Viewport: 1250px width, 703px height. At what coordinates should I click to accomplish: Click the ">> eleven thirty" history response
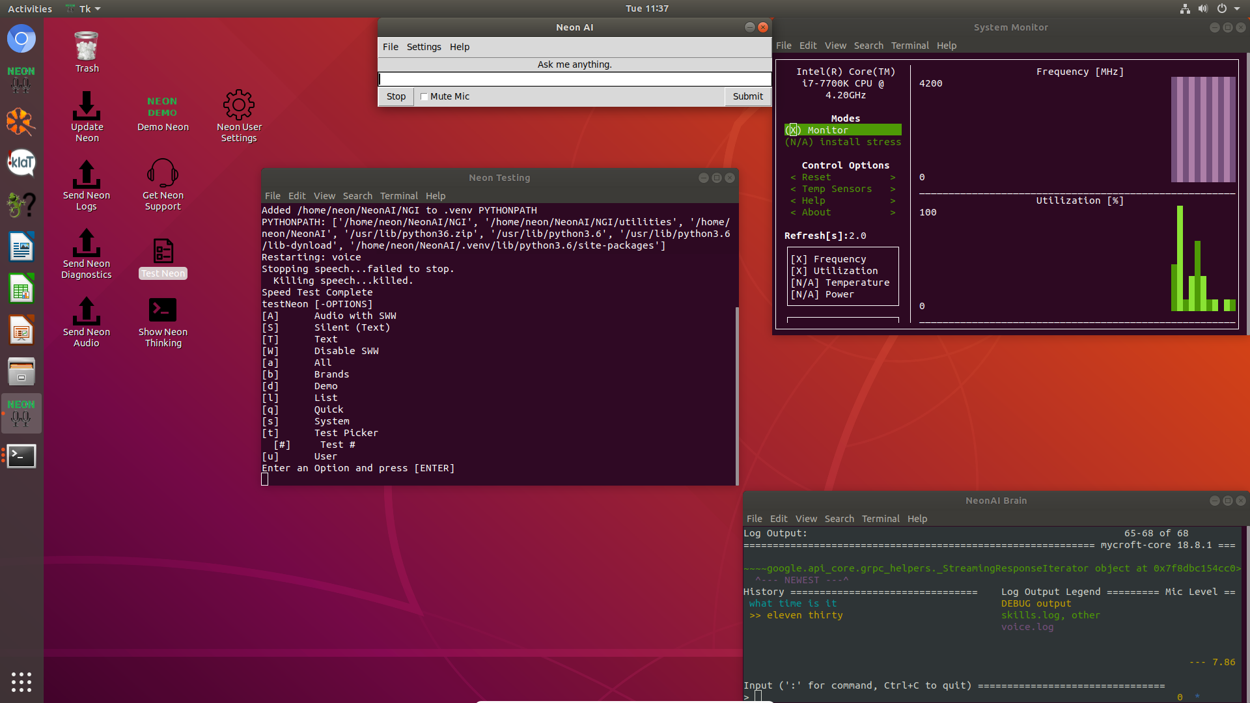(796, 615)
